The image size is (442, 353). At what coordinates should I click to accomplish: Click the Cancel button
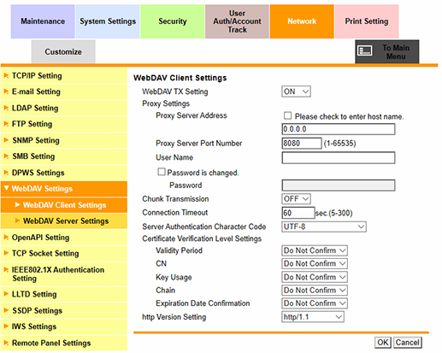click(407, 342)
